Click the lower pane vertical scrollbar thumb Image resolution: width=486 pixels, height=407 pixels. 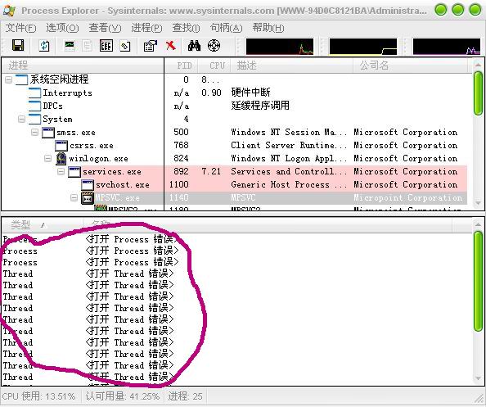[x=479, y=281]
